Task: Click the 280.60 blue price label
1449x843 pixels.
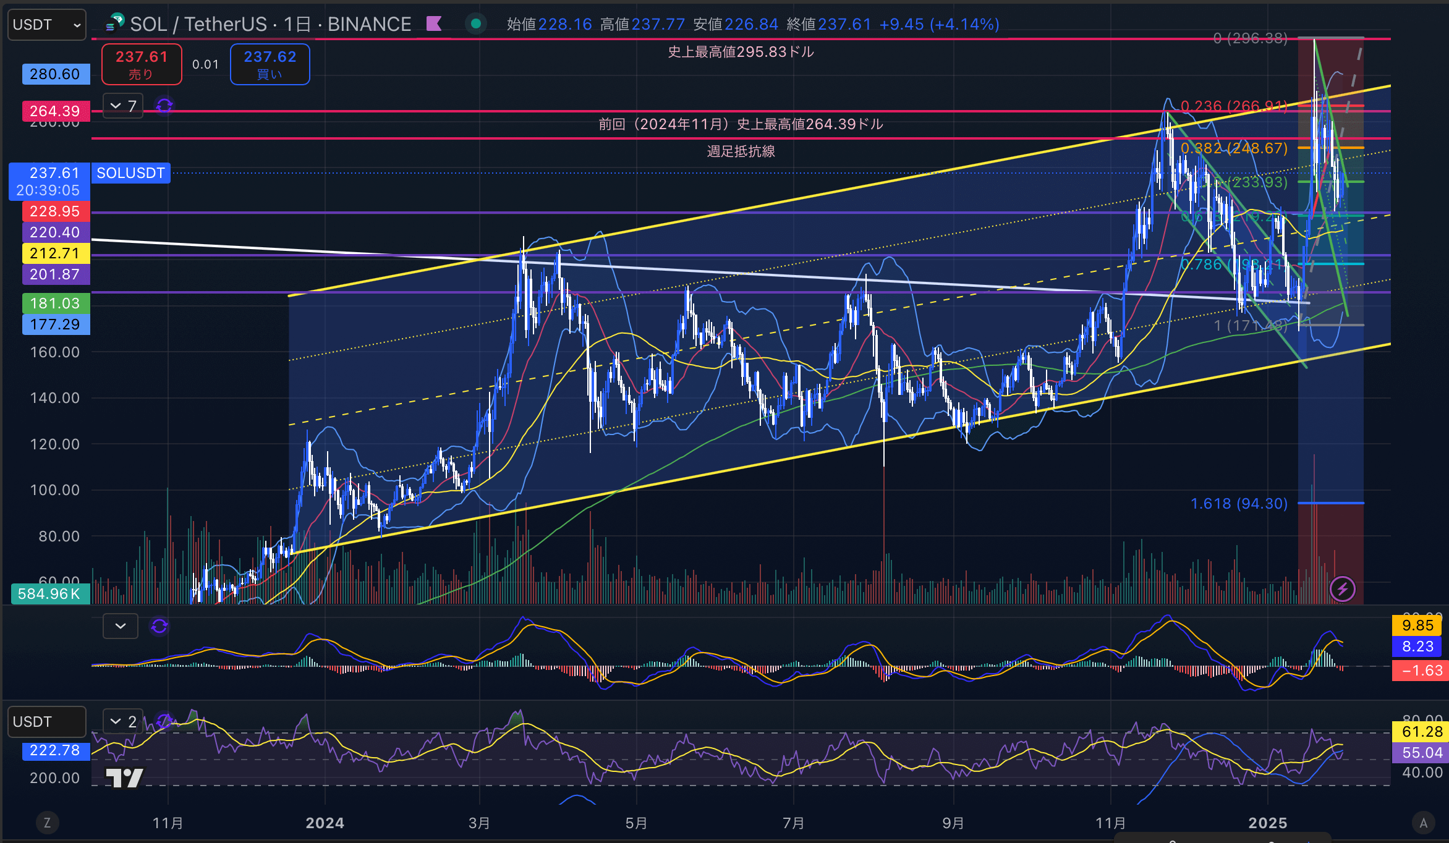Action: (x=56, y=74)
